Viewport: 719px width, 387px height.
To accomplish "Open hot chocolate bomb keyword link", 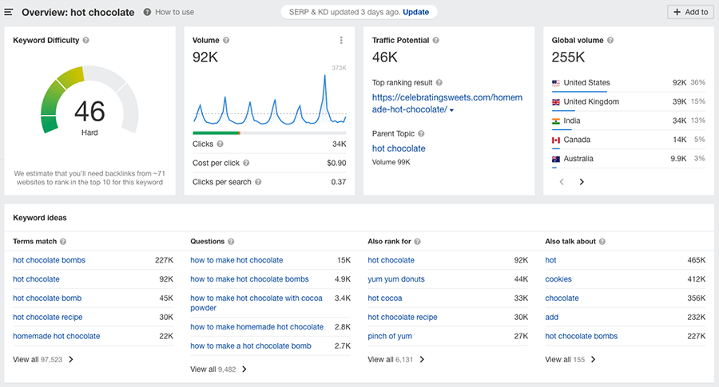I will point(47,298).
